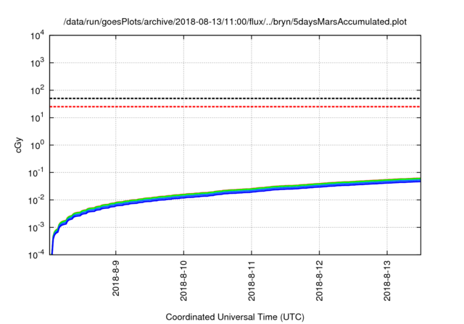
Task: Click the 2018-8-13 date tick label
Action: pyautogui.click(x=387, y=281)
